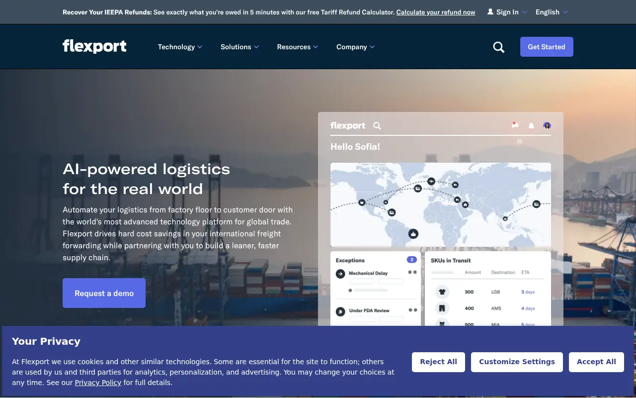Open the site search icon in the navbar

coord(498,46)
